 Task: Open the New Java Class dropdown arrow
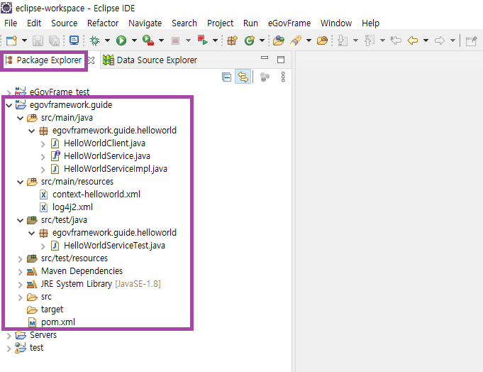coord(262,40)
